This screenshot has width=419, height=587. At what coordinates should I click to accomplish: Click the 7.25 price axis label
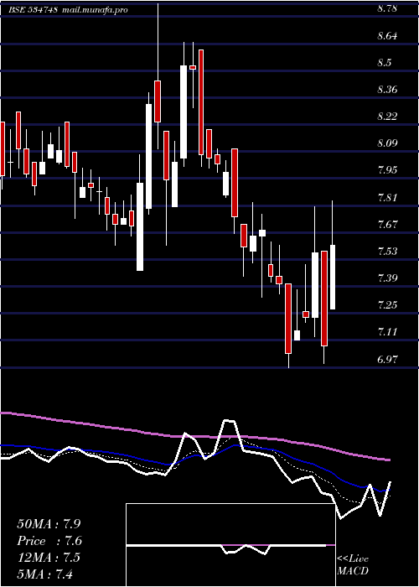coord(387,304)
